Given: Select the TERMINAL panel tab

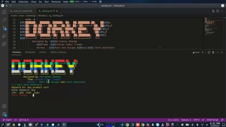Looking at the screenshot, I should pyautogui.click(x=17, y=52).
